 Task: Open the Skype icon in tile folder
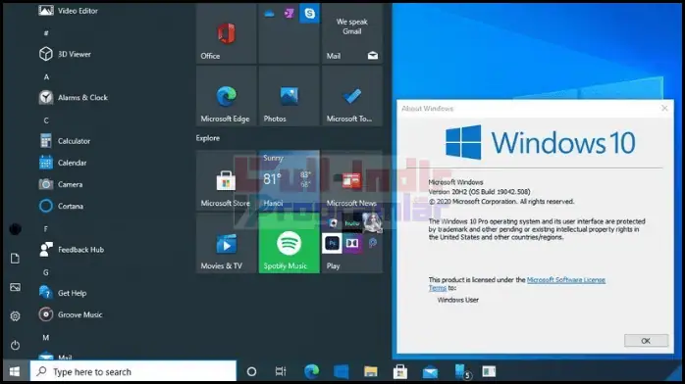[x=309, y=14]
